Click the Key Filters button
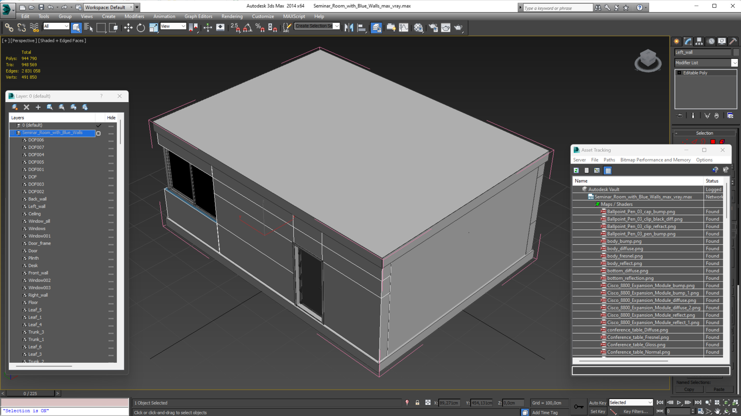The height and width of the screenshot is (416, 741). click(636, 411)
